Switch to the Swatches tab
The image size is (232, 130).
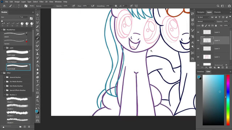(200, 71)
